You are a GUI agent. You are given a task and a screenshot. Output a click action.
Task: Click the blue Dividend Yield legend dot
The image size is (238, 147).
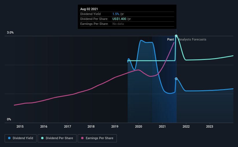9,138
